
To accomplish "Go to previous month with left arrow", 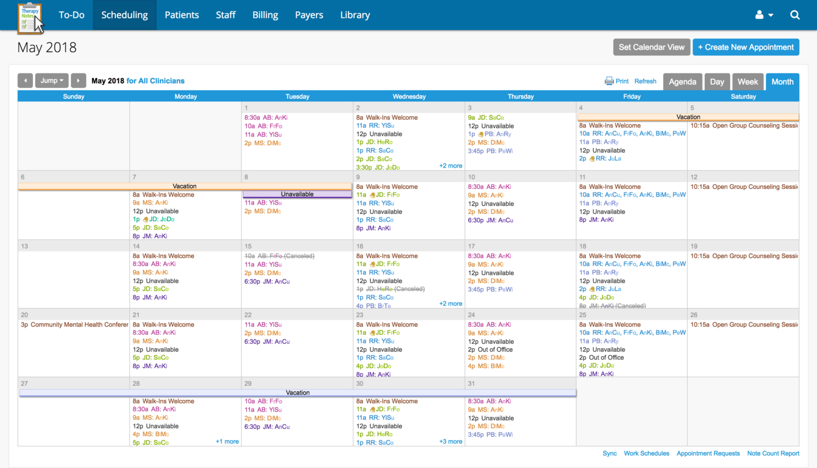I will (x=25, y=80).
